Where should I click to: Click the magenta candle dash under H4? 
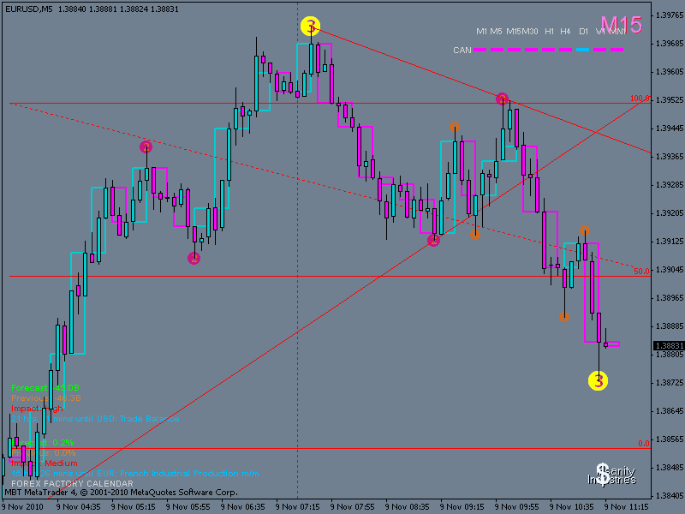(565, 50)
